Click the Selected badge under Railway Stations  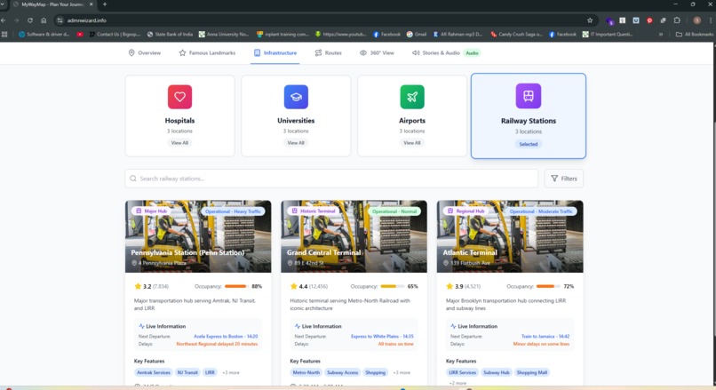[x=529, y=144]
